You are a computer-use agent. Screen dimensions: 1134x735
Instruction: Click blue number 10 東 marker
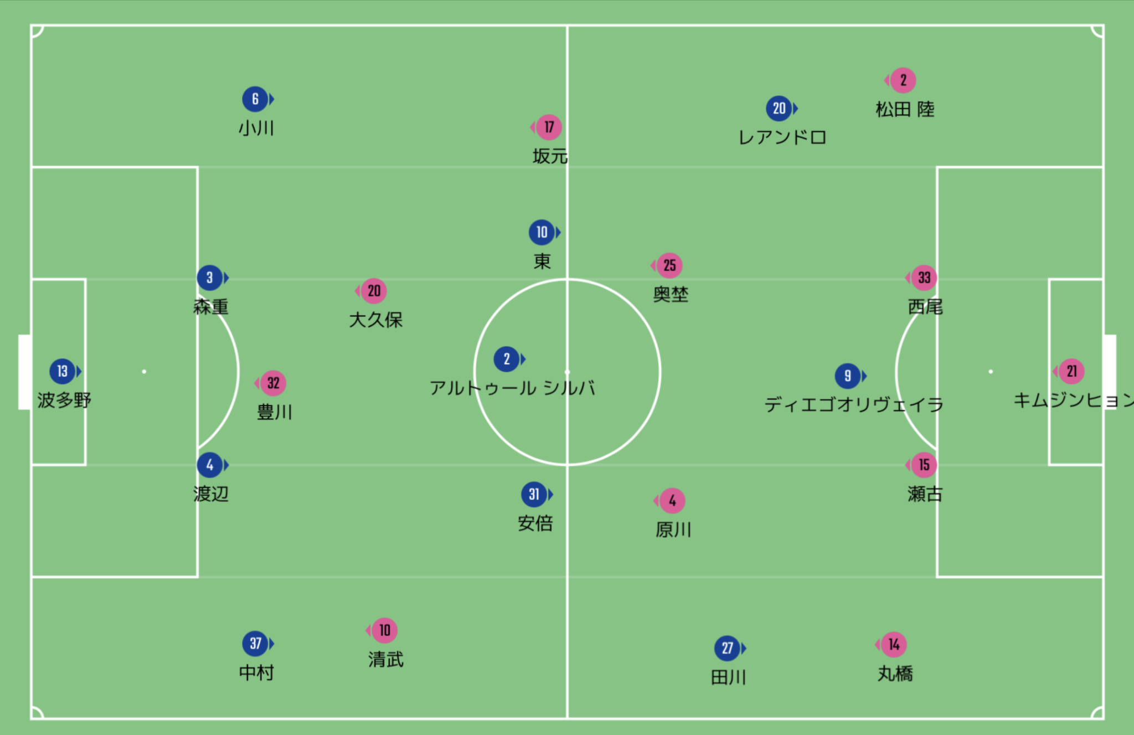(542, 232)
